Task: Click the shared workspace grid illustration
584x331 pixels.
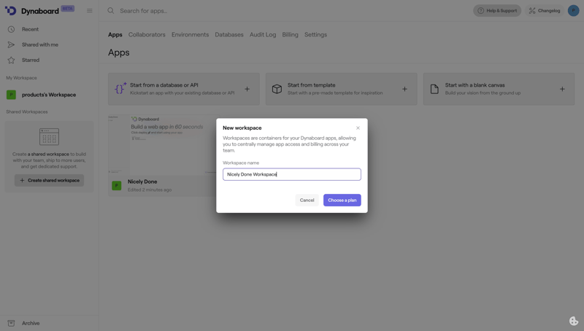Action: pos(49,137)
